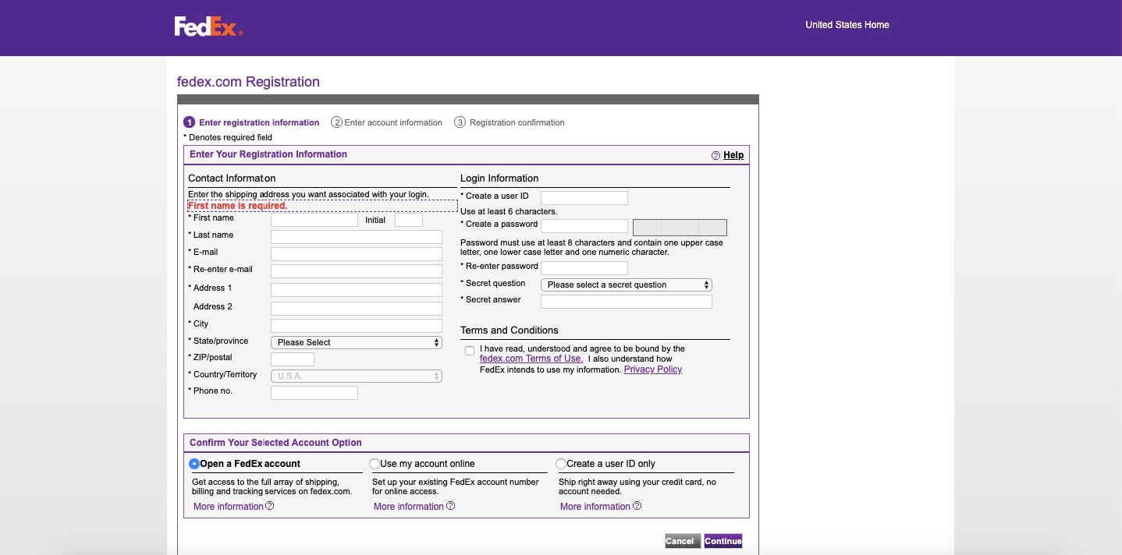Choose Create a user ID only option
Screen dimensions: 1122x555
(561, 464)
